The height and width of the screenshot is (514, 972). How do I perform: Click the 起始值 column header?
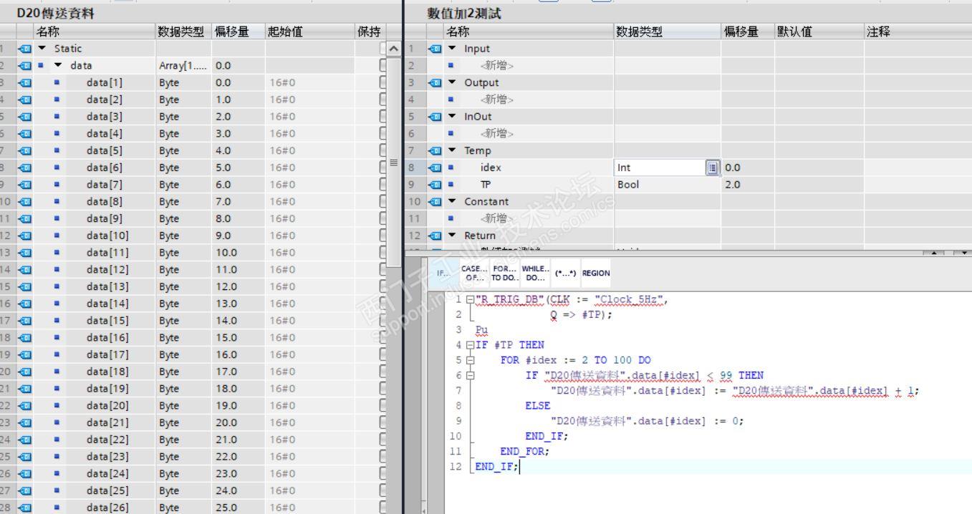(309, 31)
